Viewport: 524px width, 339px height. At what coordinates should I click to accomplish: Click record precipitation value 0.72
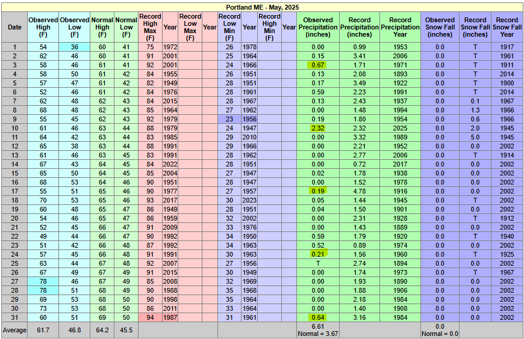click(x=360, y=164)
